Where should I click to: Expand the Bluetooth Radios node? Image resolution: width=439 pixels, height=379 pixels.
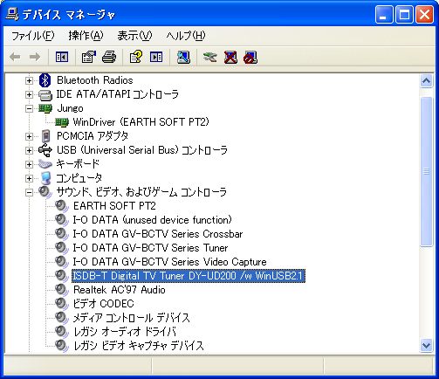[29, 80]
